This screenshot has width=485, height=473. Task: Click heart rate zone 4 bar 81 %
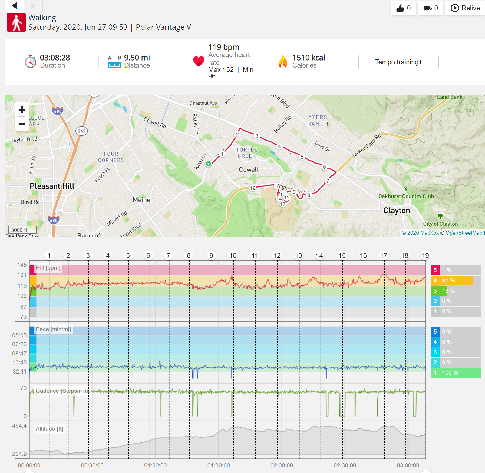click(456, 281)
